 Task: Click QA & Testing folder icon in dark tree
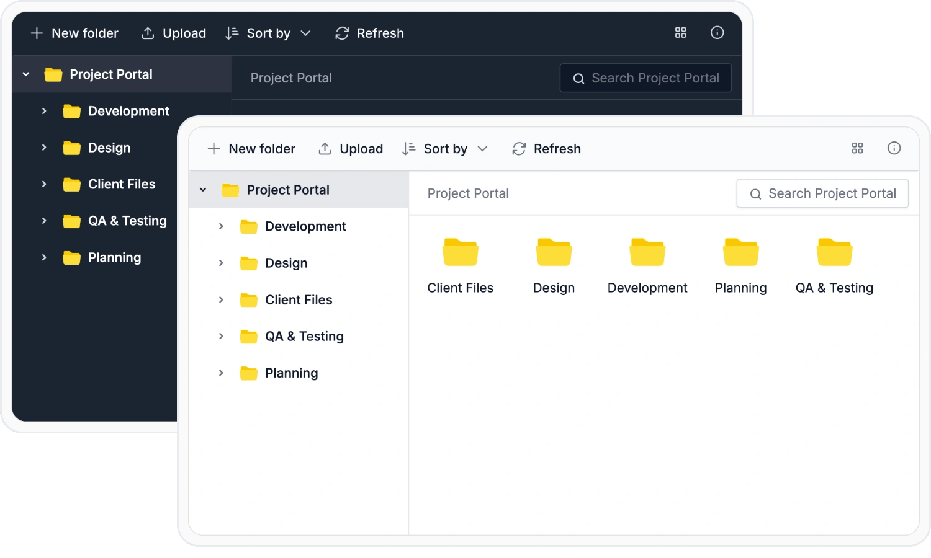[x=71, y=221]
